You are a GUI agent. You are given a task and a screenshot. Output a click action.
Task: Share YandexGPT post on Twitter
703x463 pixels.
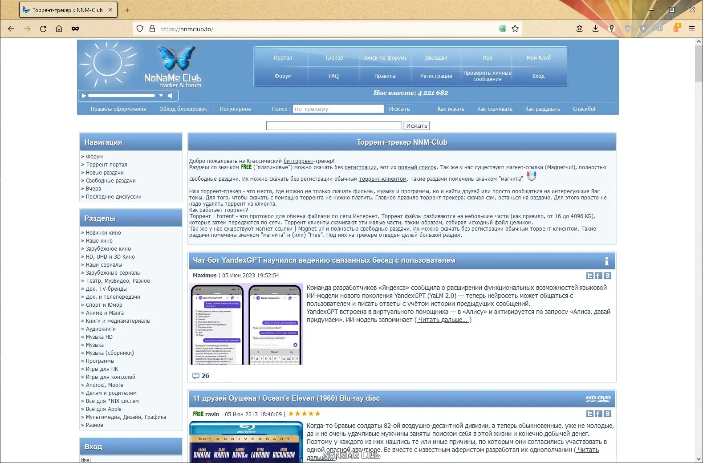590,276
